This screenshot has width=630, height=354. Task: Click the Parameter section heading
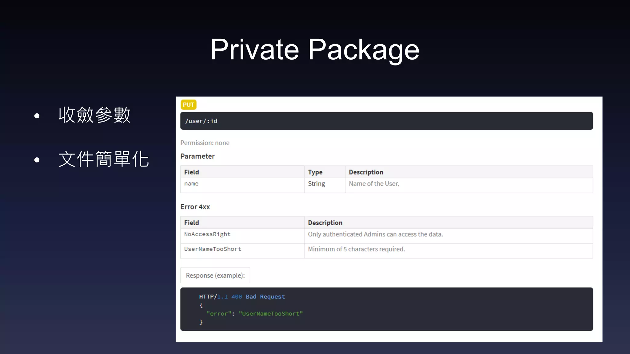197,156
